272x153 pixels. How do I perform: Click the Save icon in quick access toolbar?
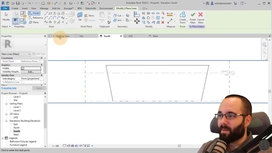click(18, 3)
